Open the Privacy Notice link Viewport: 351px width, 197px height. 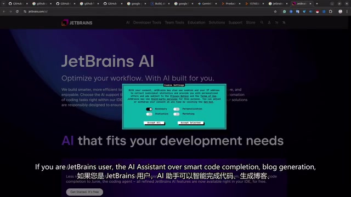coord(179,96)
